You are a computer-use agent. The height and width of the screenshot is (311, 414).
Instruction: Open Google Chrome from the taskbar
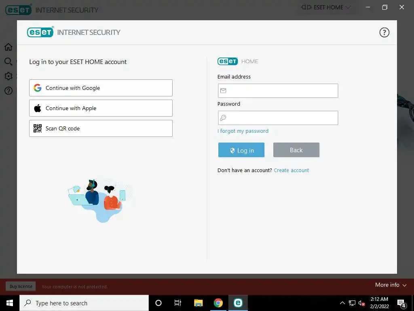(x=218, y=303)
